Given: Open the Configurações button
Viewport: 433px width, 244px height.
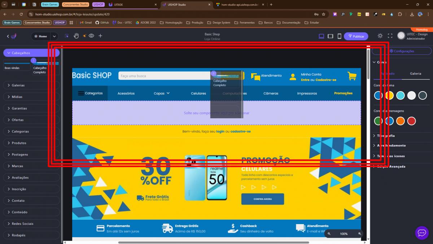Looking at the screenshot, I should point(402,51).
